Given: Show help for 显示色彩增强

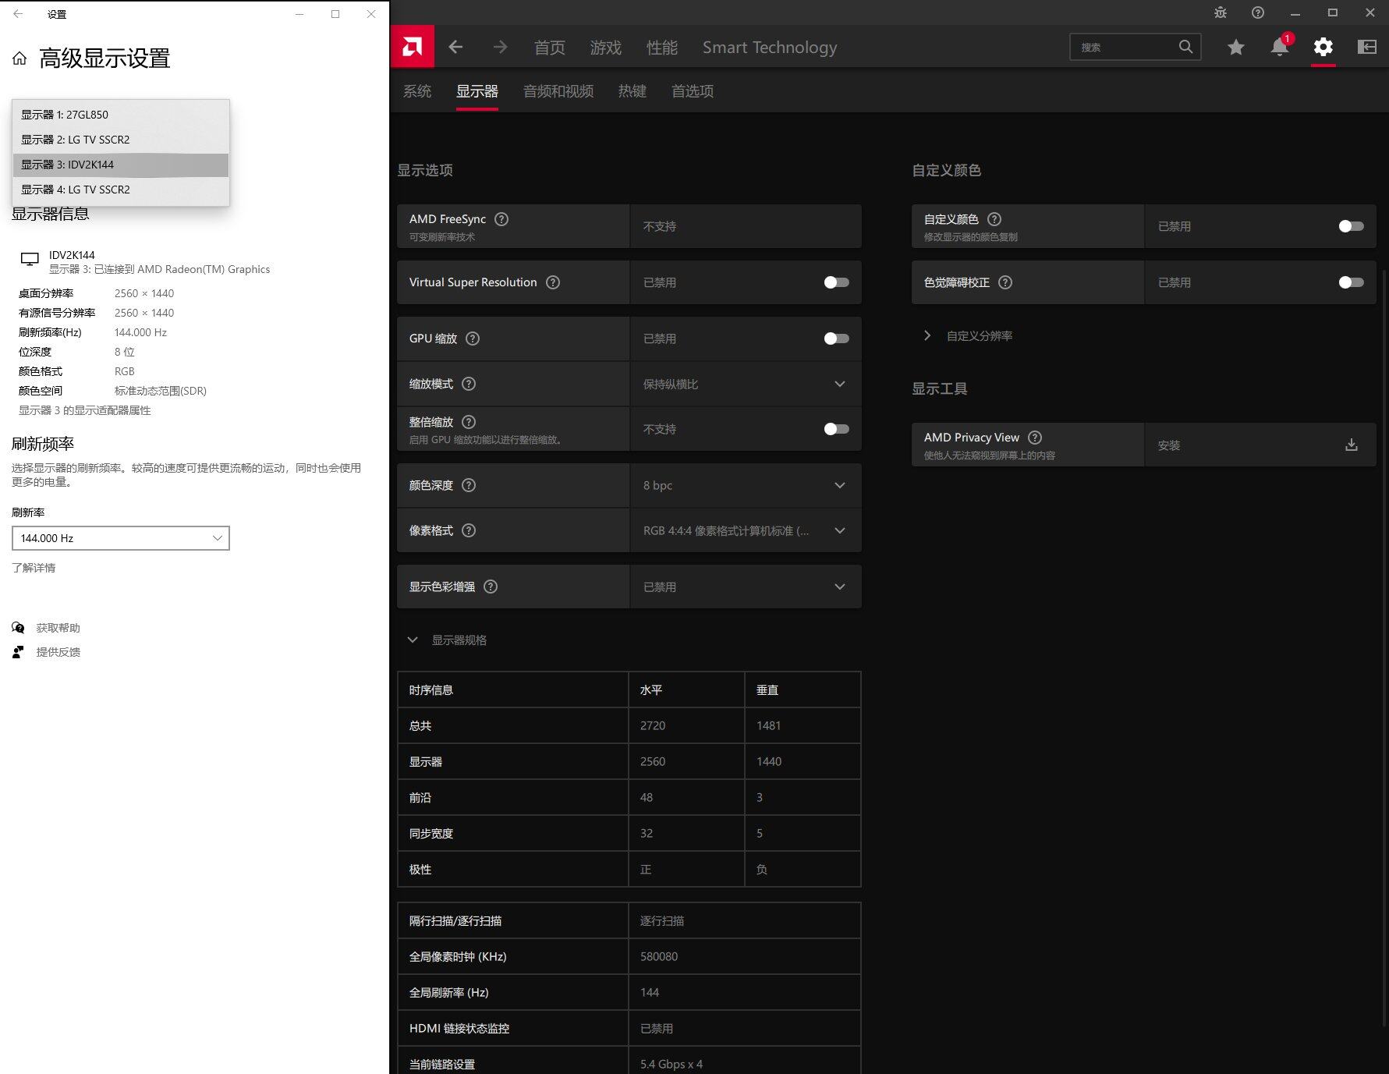Looking at the screenshot, I should point(491,587).
